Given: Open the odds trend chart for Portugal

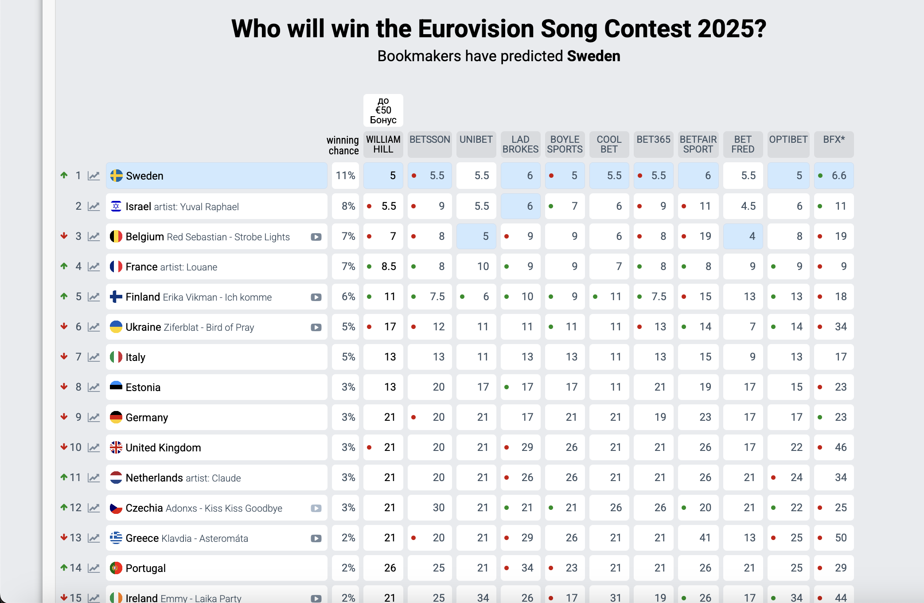Looking at the screenshot, I should click(94, 568).
